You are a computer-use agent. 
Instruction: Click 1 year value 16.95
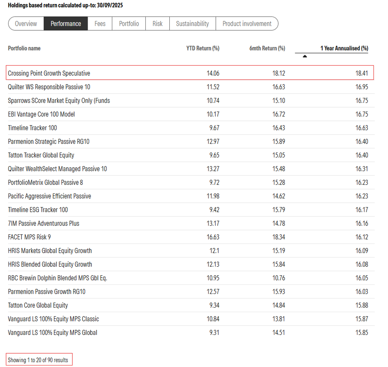pos(362,87)
